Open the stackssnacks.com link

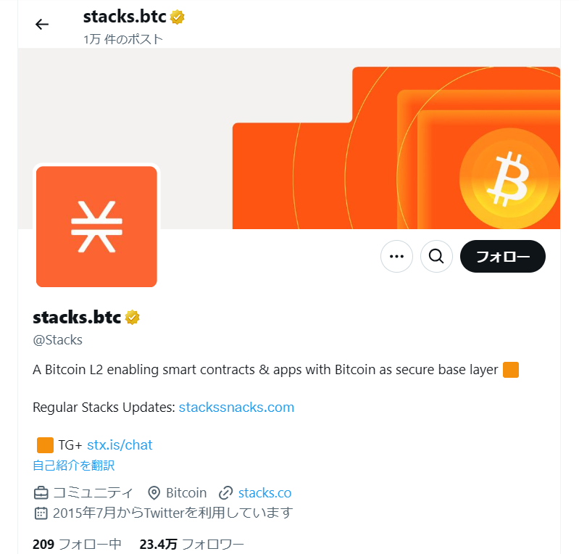click(236, 408)
